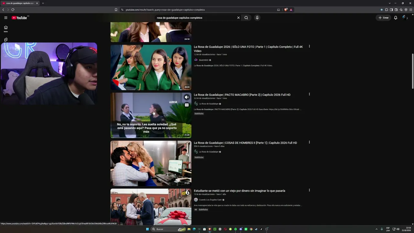Clear the YouTube search box text
The width and height of the screenshot is (414, 233).
coord(238,18)
